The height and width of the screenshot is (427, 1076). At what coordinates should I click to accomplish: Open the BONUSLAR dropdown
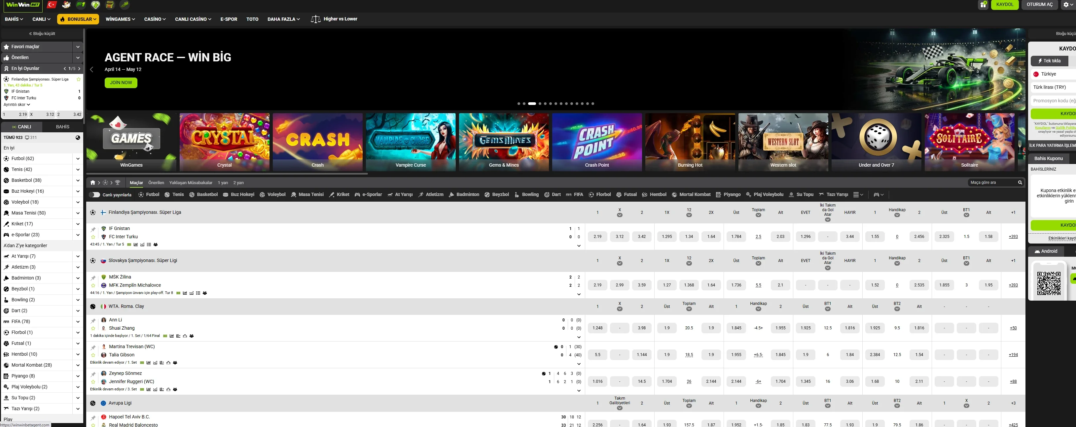78,19
